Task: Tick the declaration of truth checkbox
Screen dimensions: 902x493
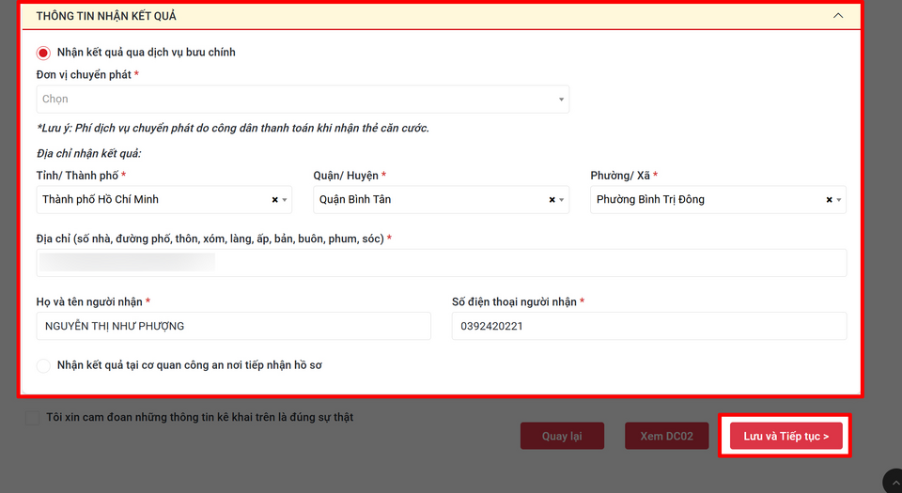Action: (x=34, y=418)
